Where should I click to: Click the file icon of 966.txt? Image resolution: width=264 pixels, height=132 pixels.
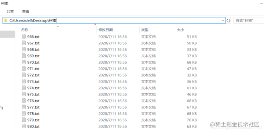pyautogui.click(x=24, y=37)
